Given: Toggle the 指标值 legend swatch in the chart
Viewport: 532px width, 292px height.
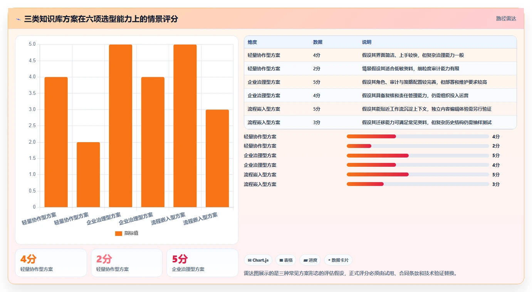Looking at the screenshot, I should 119,233.
